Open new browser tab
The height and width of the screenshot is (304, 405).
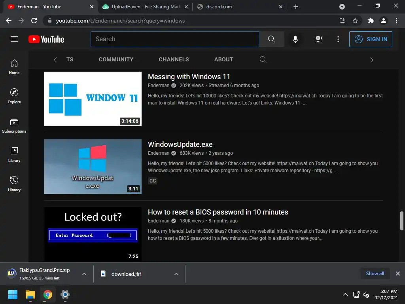pyautogui.click(x=296, y=7)
